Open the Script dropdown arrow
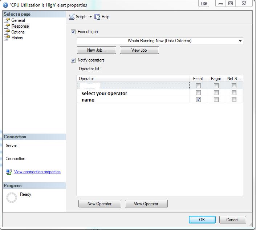Viewport: 256px width, 230px height. tap(90, 17)
